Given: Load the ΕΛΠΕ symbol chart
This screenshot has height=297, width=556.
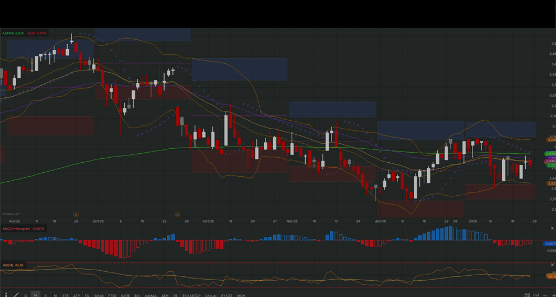Looking at the screenshot, I should coord(125,295).
